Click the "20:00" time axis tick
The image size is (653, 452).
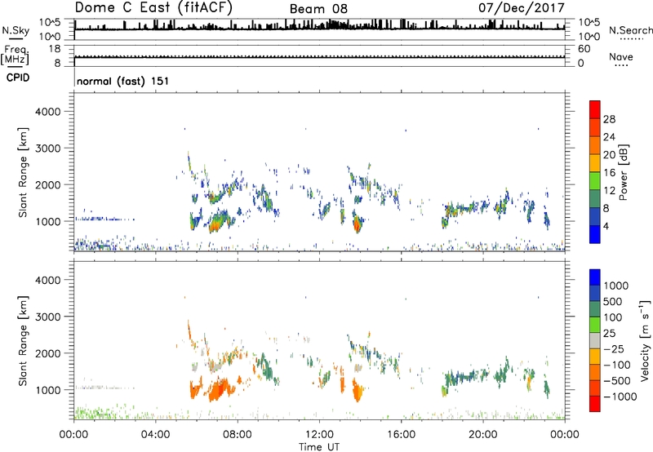(482, 435)
